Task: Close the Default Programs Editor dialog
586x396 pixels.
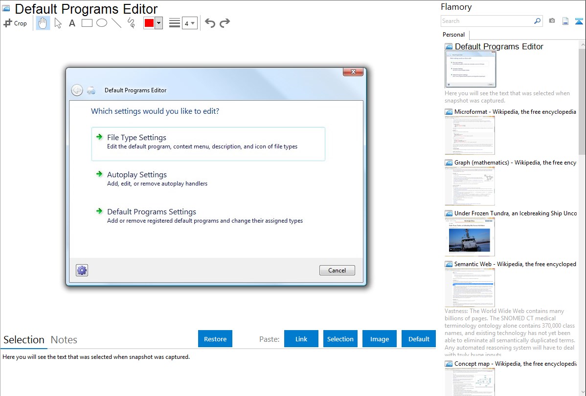Action: click(353, 72)
